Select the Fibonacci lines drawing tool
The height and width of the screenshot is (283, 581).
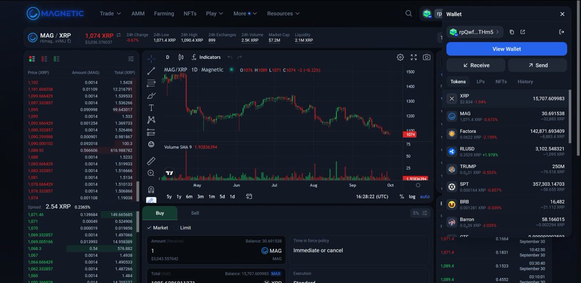click(x=151, y=83)
